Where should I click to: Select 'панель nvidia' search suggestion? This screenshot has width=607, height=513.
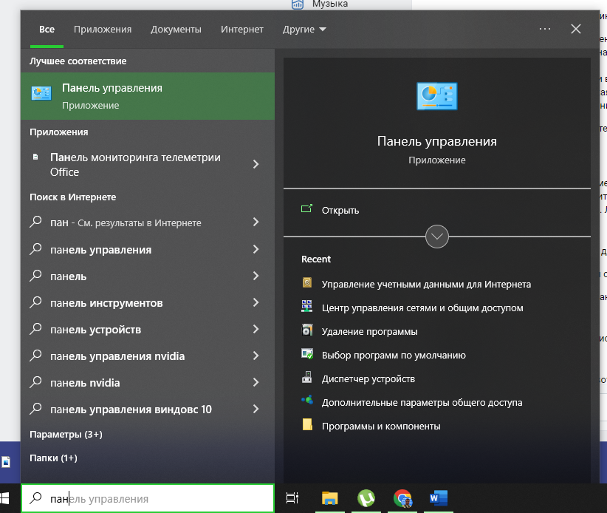(85, 383)
